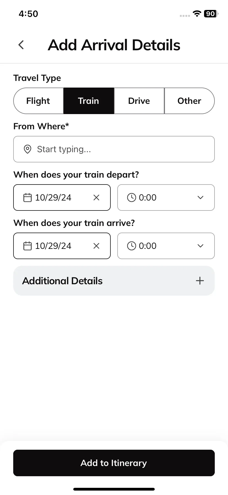Focus the From Where start typing field
The image size is (228, 495).
[114, 149]
